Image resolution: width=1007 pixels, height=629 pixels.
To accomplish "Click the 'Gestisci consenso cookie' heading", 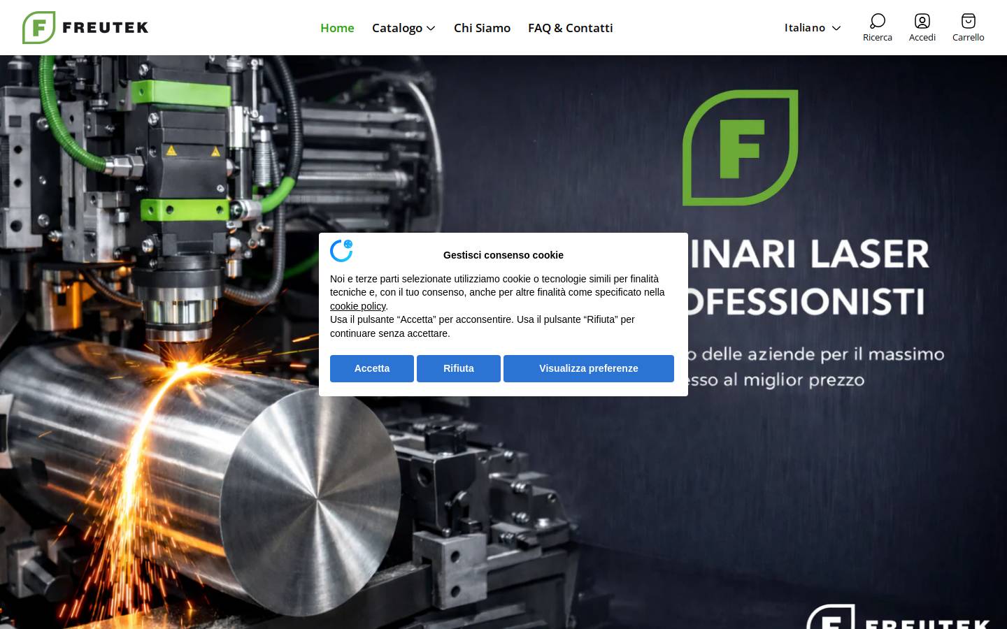I will (503, 255).
